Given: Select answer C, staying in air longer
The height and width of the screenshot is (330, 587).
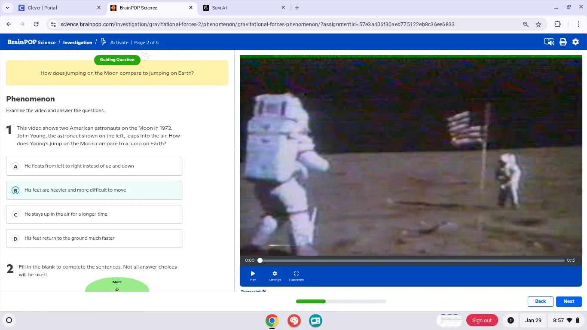Looking at the screenshot, I should point(94,214).
